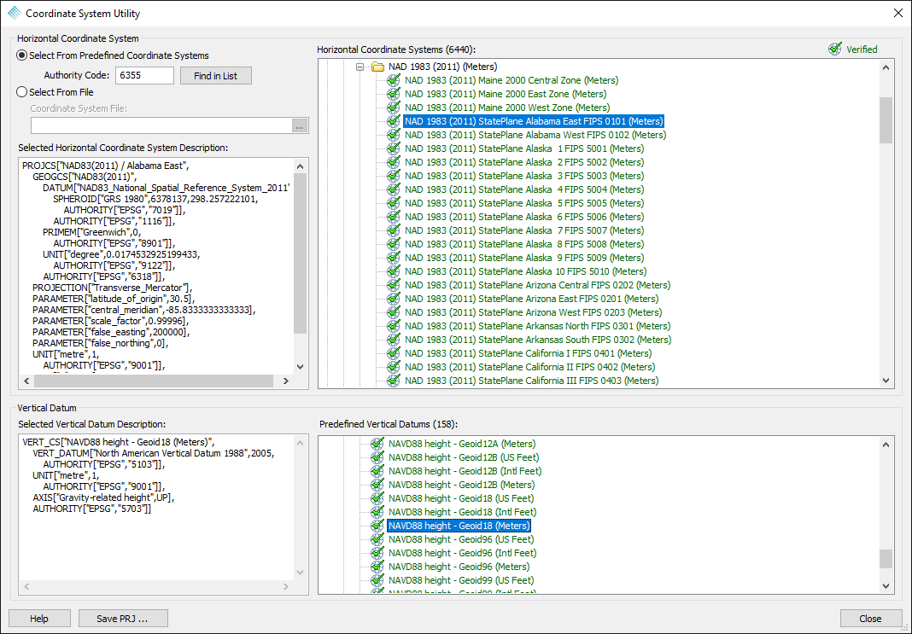This screenshot has height=634, width=912.
Task: Click the horizontal description bottom scrollbar thumb
Action: (x=154, y=381)
